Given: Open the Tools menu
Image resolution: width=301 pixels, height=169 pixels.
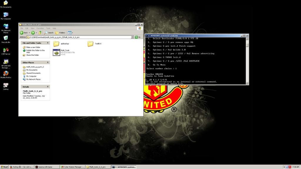Looking at the screenshot, I should (48, 28).
